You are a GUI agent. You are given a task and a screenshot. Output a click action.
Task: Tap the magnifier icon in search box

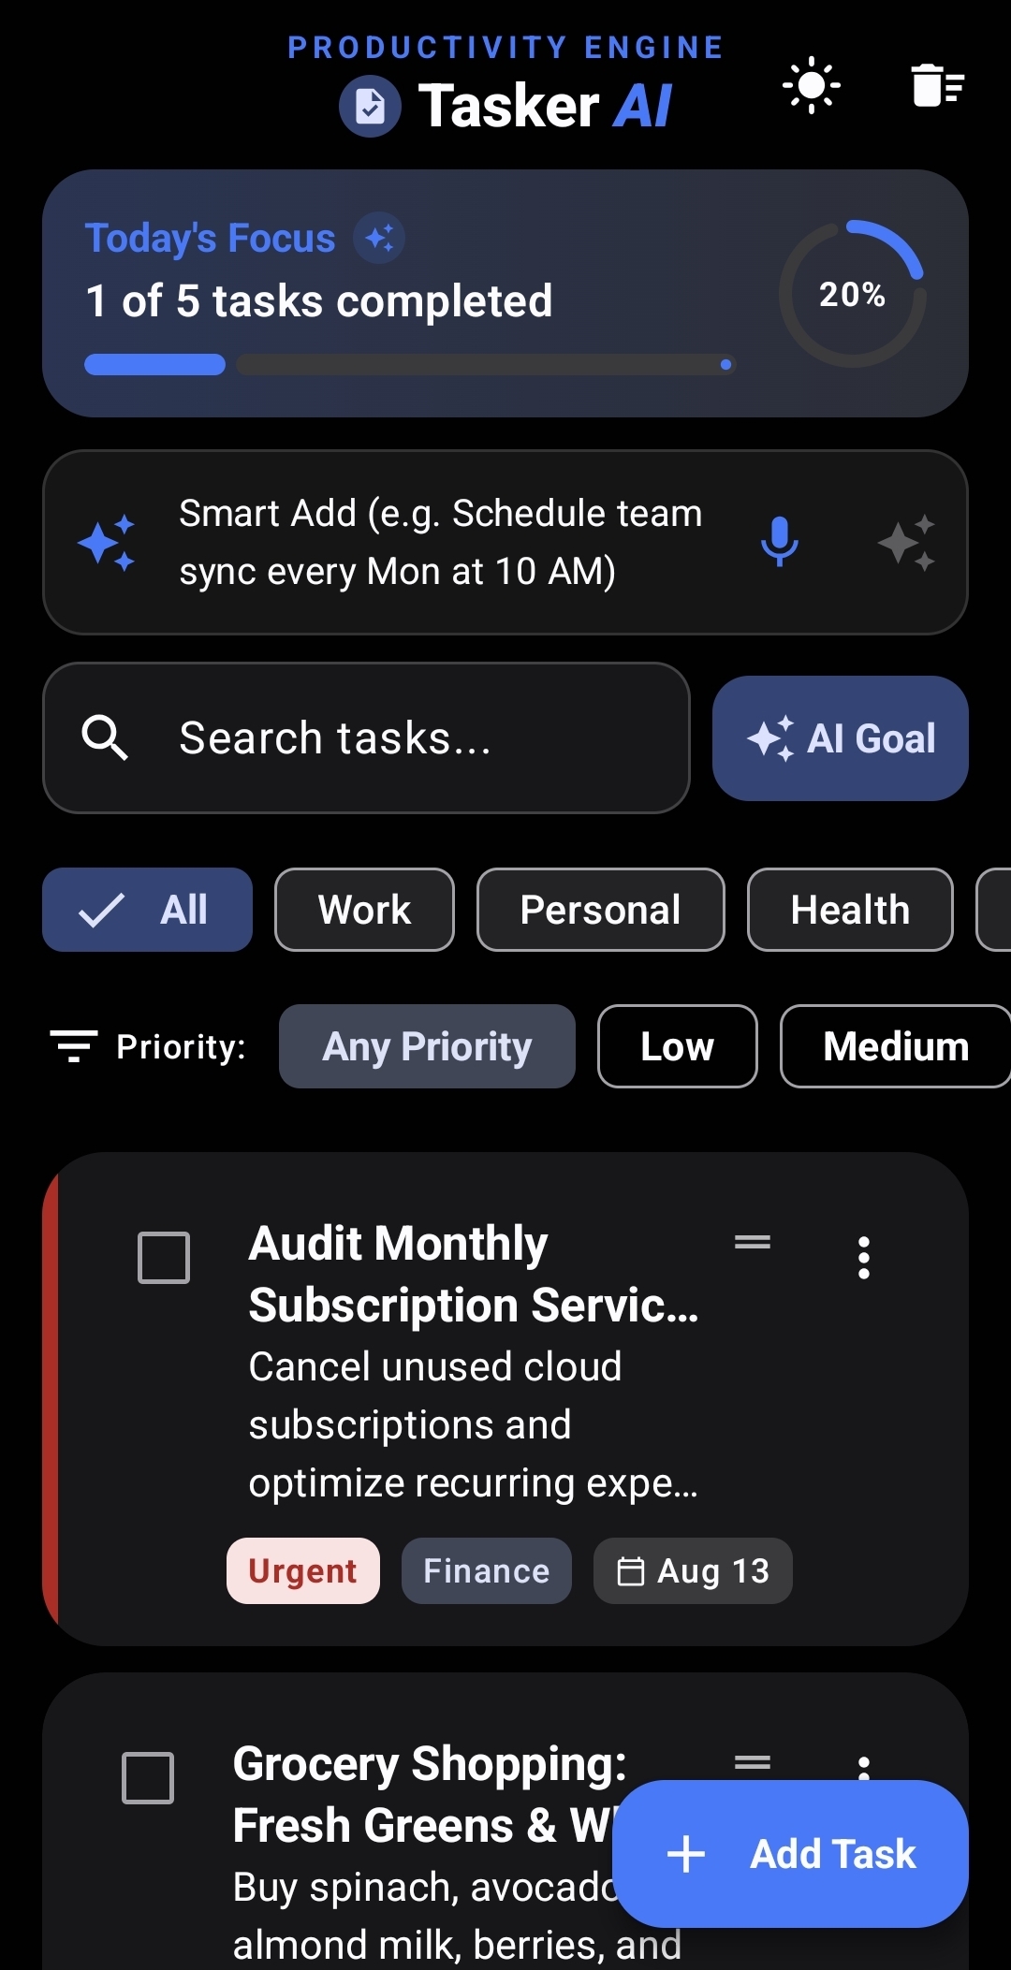(105, 737)
